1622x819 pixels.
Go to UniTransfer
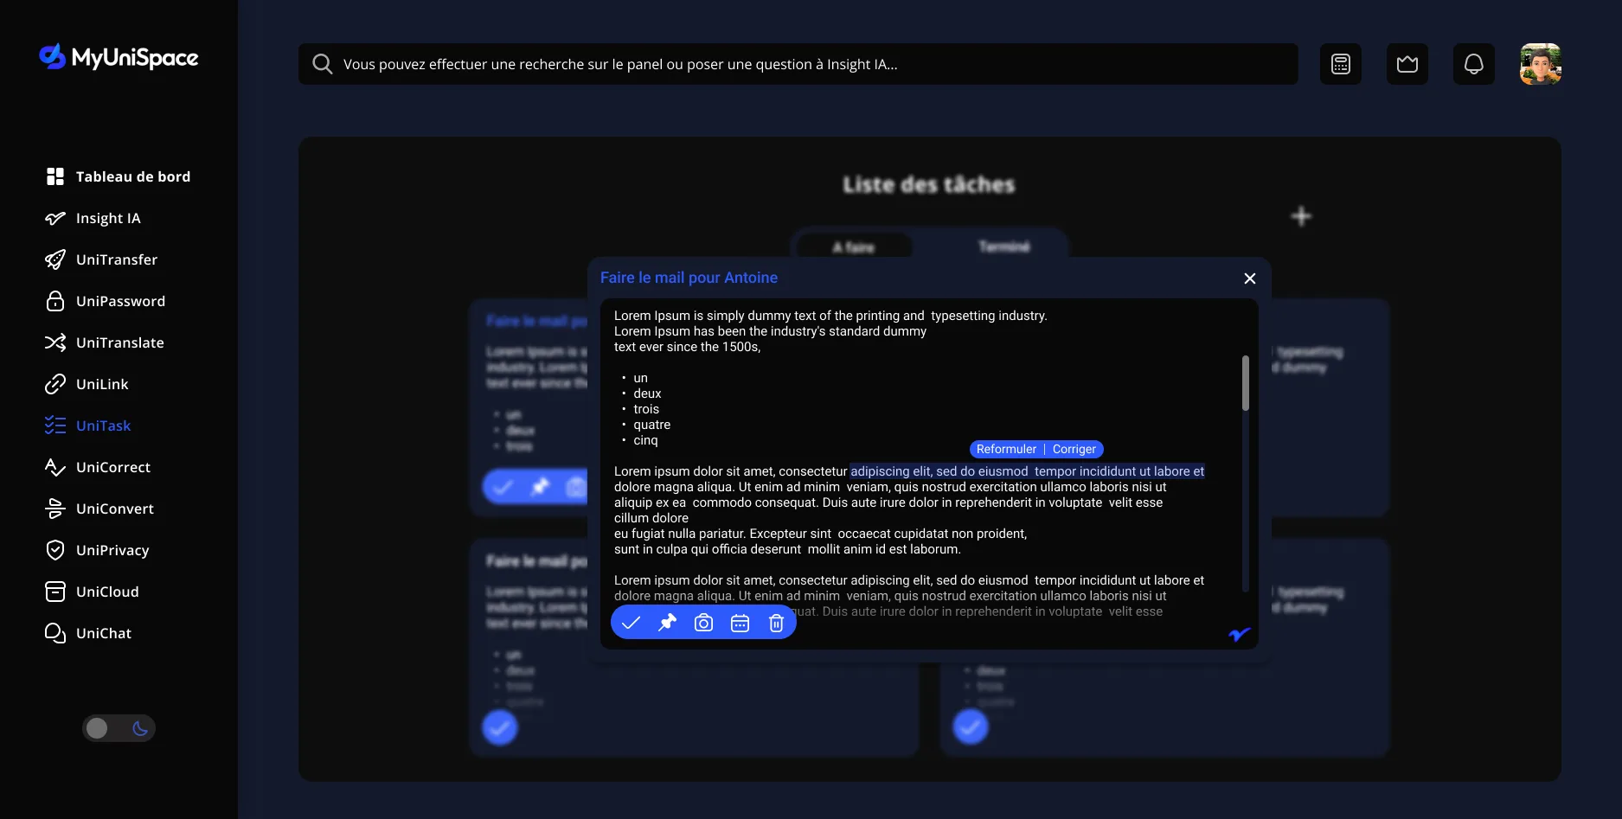[x=101, y=259]
